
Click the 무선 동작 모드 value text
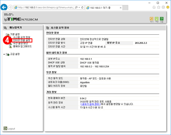tap(96, 78)
